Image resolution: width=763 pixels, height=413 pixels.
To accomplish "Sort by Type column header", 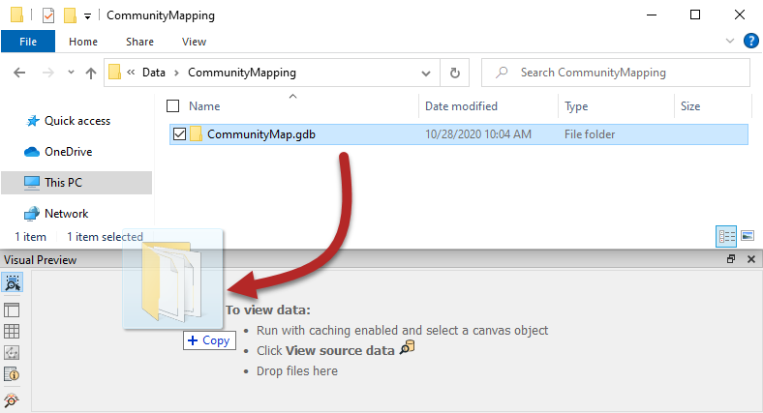I will click(x=576, y=106).
